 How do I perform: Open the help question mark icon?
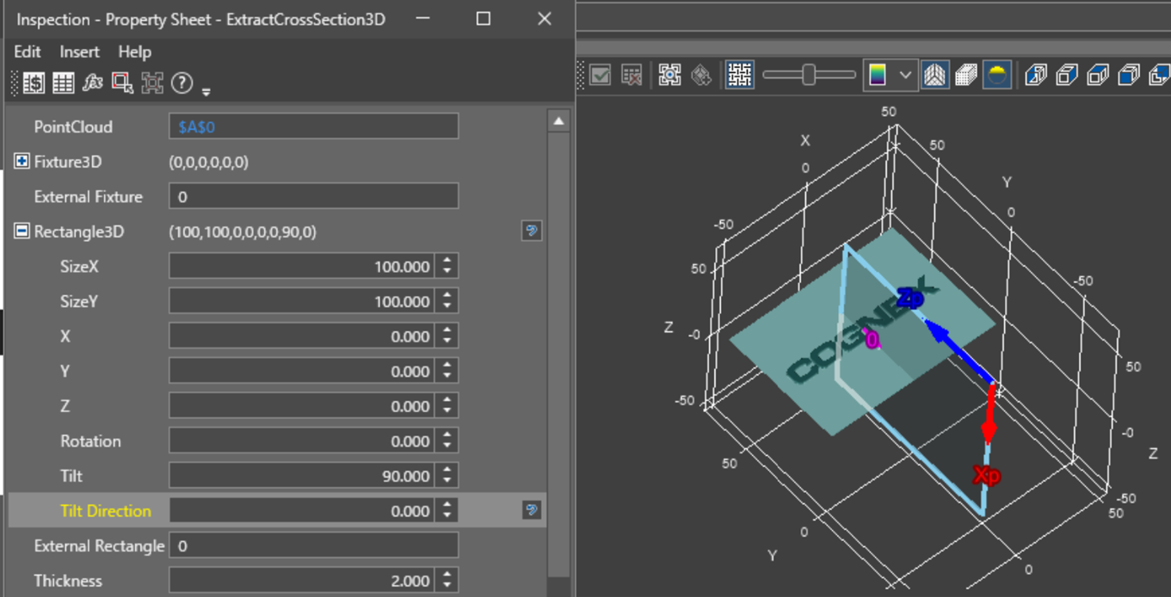pos(182,83)
